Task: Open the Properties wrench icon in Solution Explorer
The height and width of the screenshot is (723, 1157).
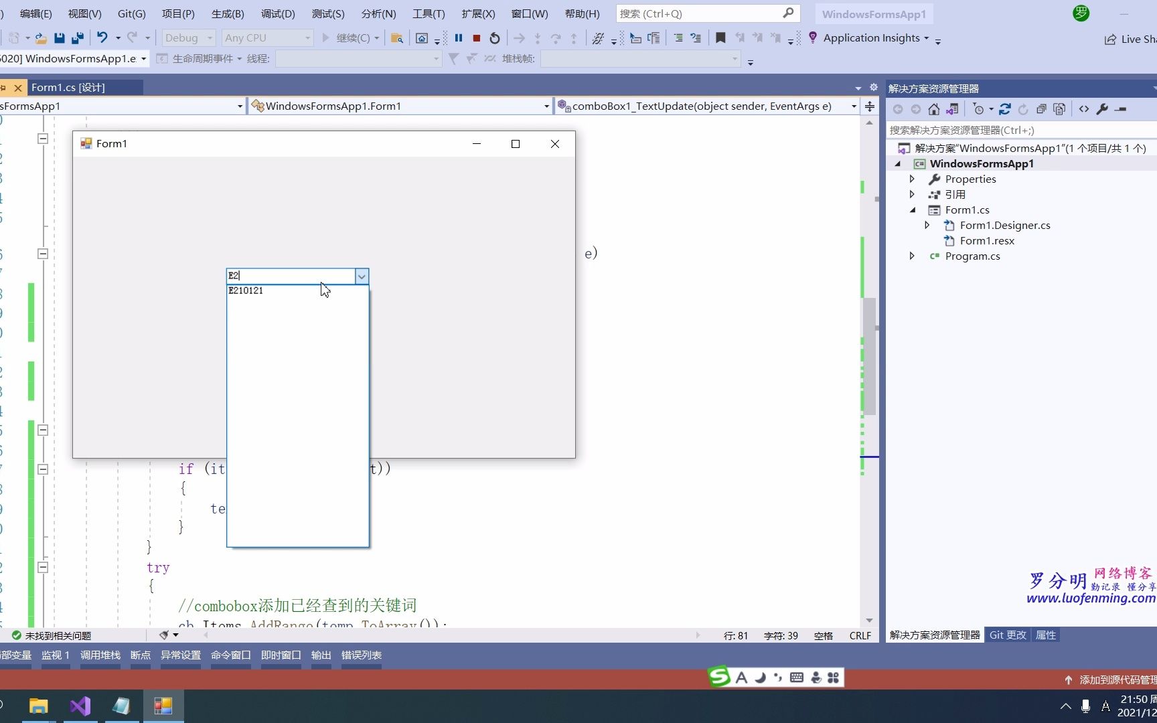Action: point(1102,109)
